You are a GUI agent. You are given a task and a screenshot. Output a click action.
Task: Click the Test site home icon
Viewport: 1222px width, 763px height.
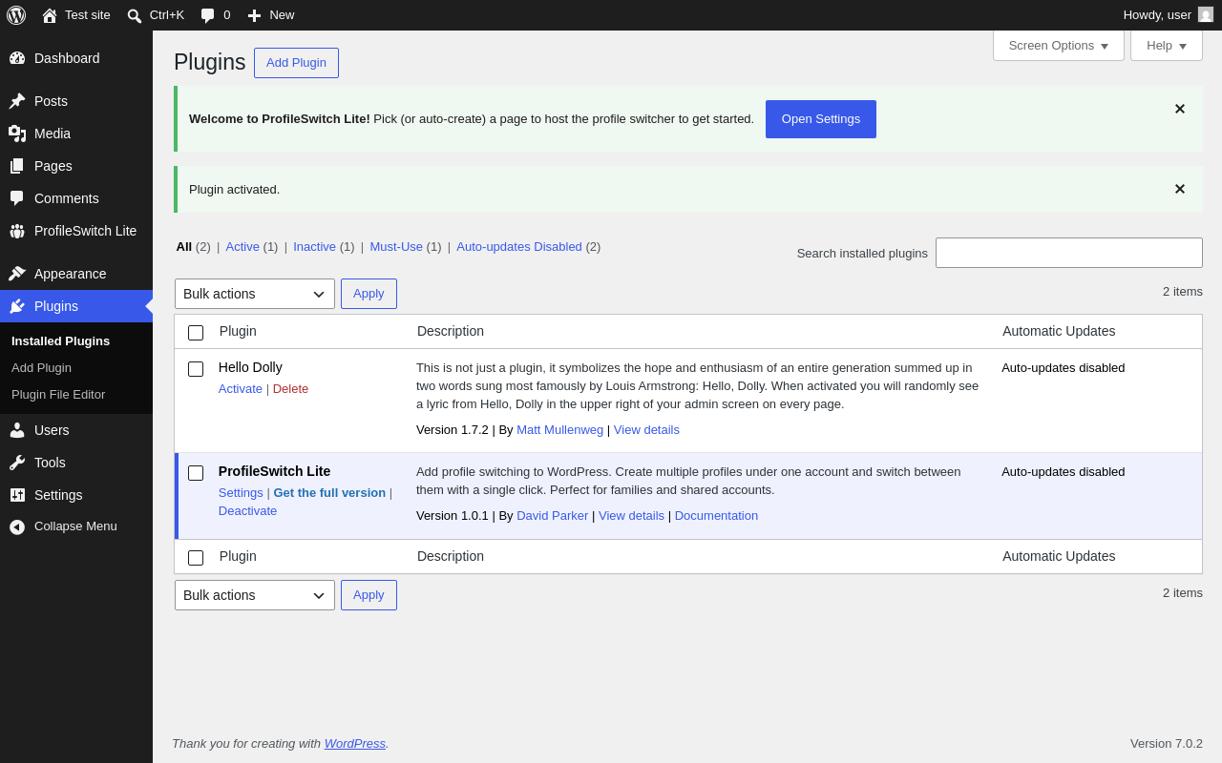coord(50,15)
